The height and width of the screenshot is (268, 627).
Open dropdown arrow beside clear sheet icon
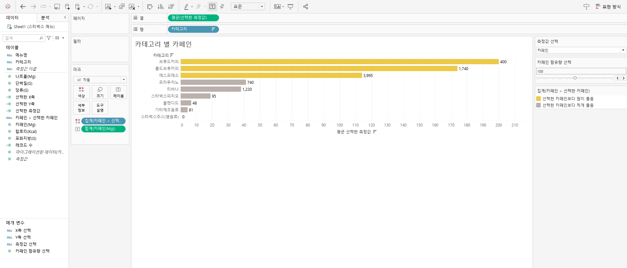pyautogui.click(x=138, y=7)
